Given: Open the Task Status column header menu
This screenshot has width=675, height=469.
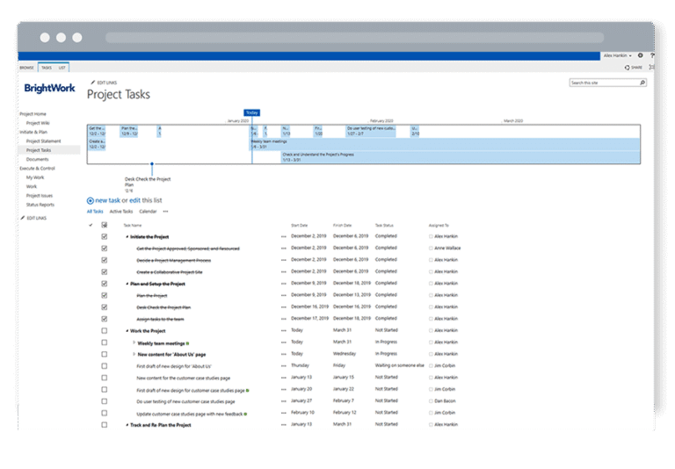Looking at the screenshot, I should 384,226.
